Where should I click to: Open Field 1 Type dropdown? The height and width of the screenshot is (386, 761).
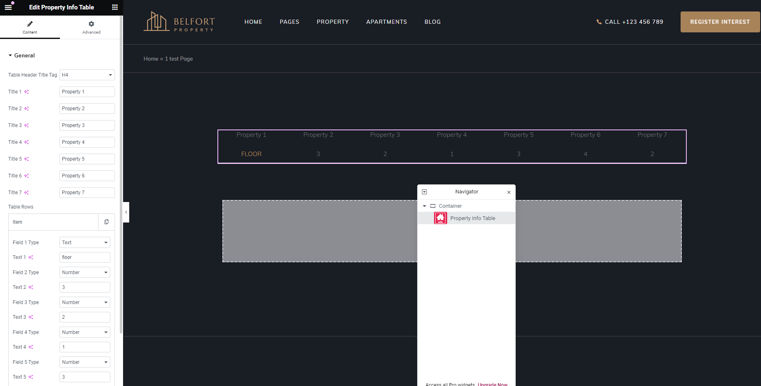(x=85, y=243)
